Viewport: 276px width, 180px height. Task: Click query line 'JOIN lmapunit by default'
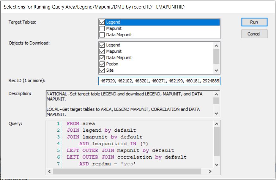104,137
